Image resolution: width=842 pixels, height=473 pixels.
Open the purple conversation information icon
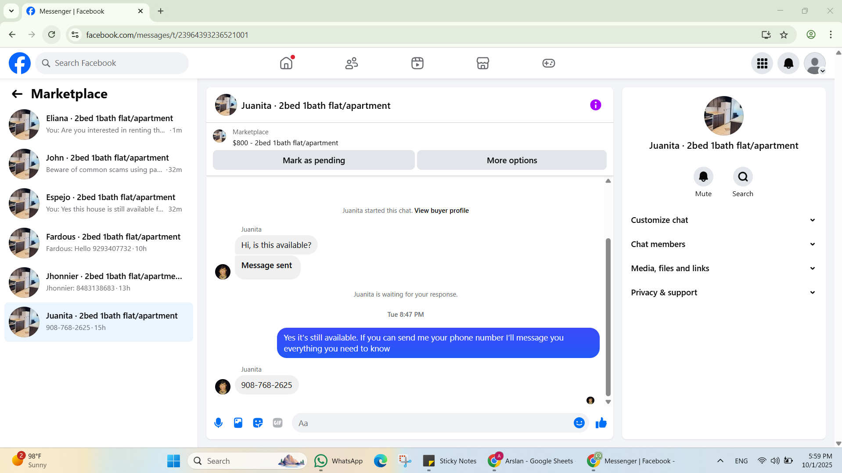(x=595, y=105)
